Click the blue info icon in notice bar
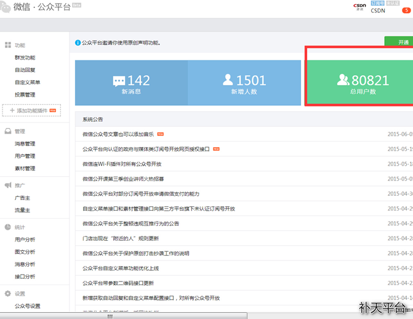Image resolution: width=413 pixels, height=319 pixels. [x=78, y=42]
